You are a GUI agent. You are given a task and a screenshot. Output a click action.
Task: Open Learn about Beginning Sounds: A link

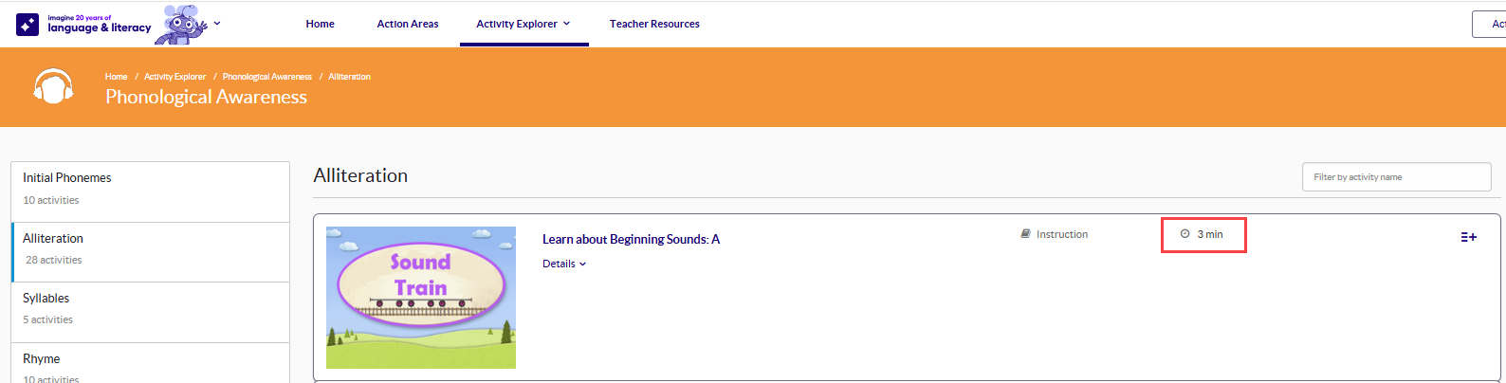click(x=631, y=239)
